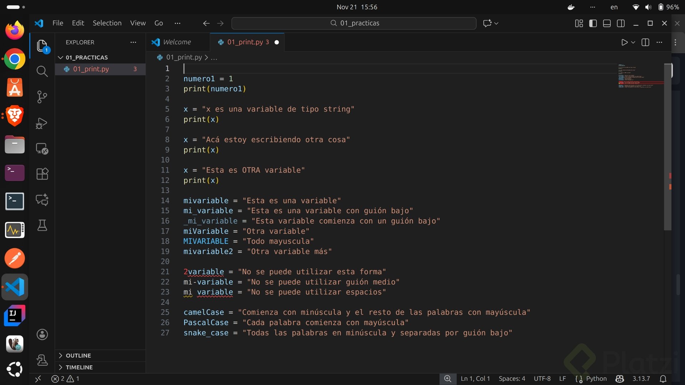Open the Extensions view
This screenshot has height=385, width=685.
(42, 174)
